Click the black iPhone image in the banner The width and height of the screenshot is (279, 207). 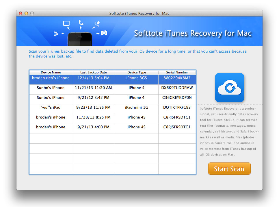(80, 39)
